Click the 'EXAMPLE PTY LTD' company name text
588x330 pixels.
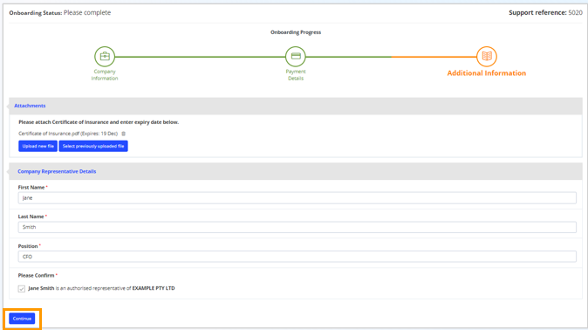154,288
